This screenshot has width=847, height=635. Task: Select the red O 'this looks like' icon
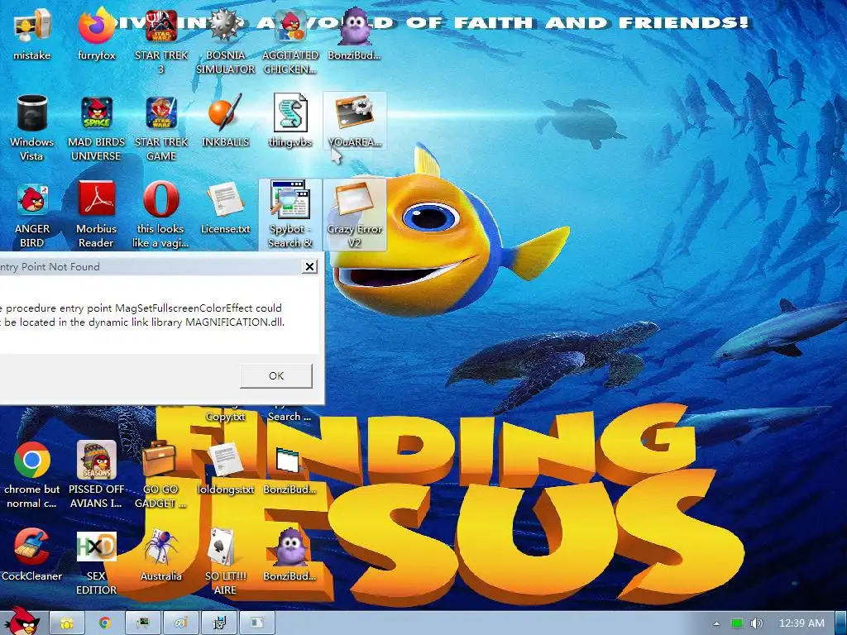(x=161, y=215)
